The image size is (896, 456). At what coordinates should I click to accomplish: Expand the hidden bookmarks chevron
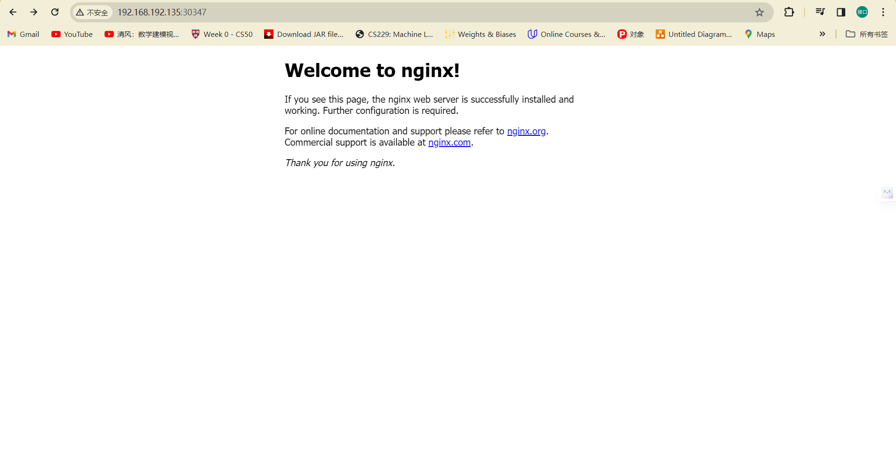click(822, 34)
